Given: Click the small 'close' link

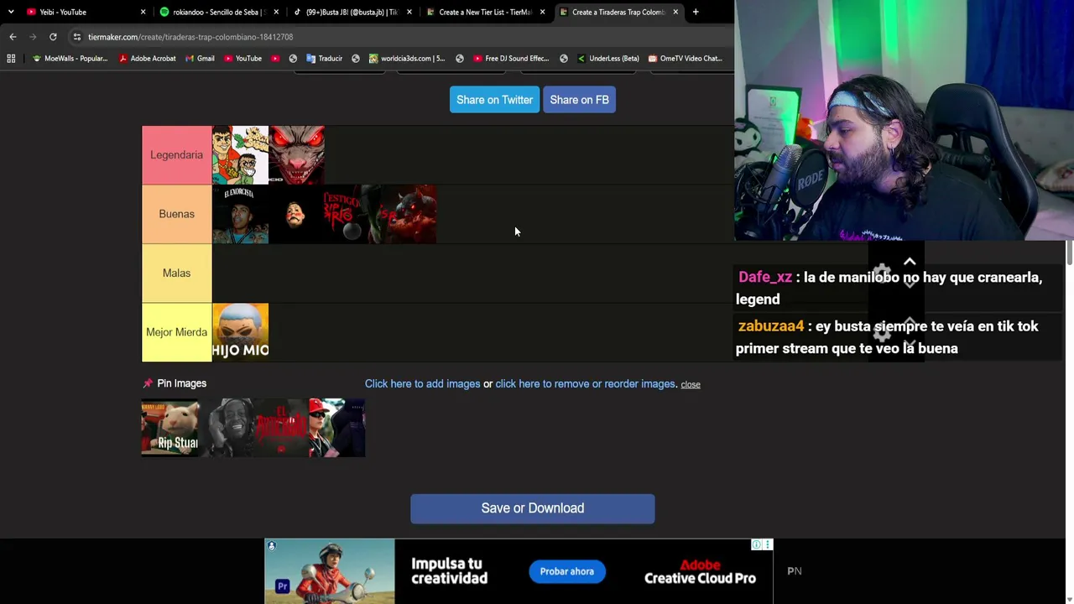Looking at the screenshot, I should pos(691,384).
